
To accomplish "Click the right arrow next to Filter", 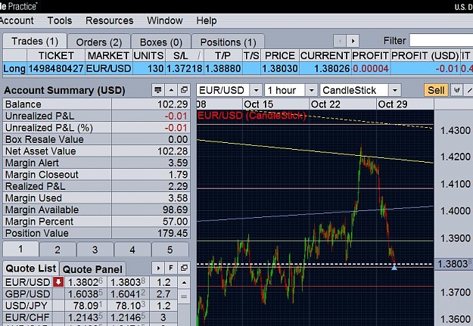I will coord(353,41).
